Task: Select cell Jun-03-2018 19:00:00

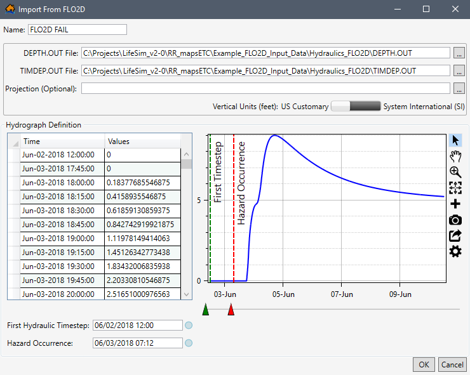Action: (x=62, y=239)
